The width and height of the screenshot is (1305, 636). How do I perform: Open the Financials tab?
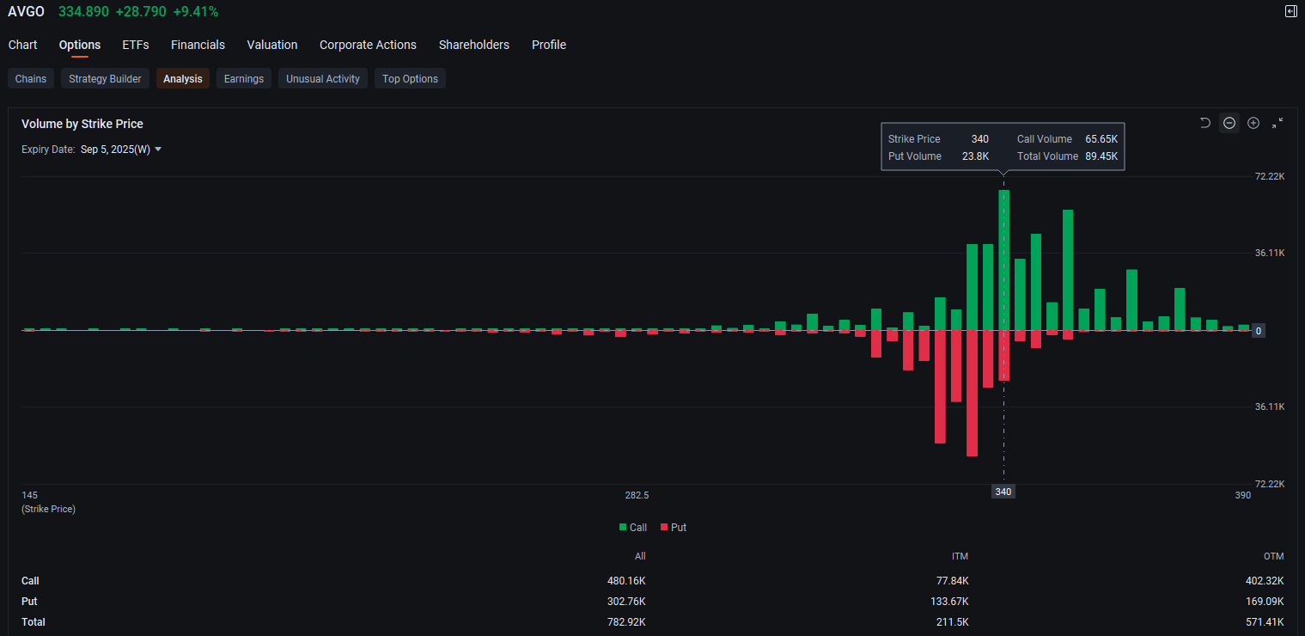[x=198, y=45]
